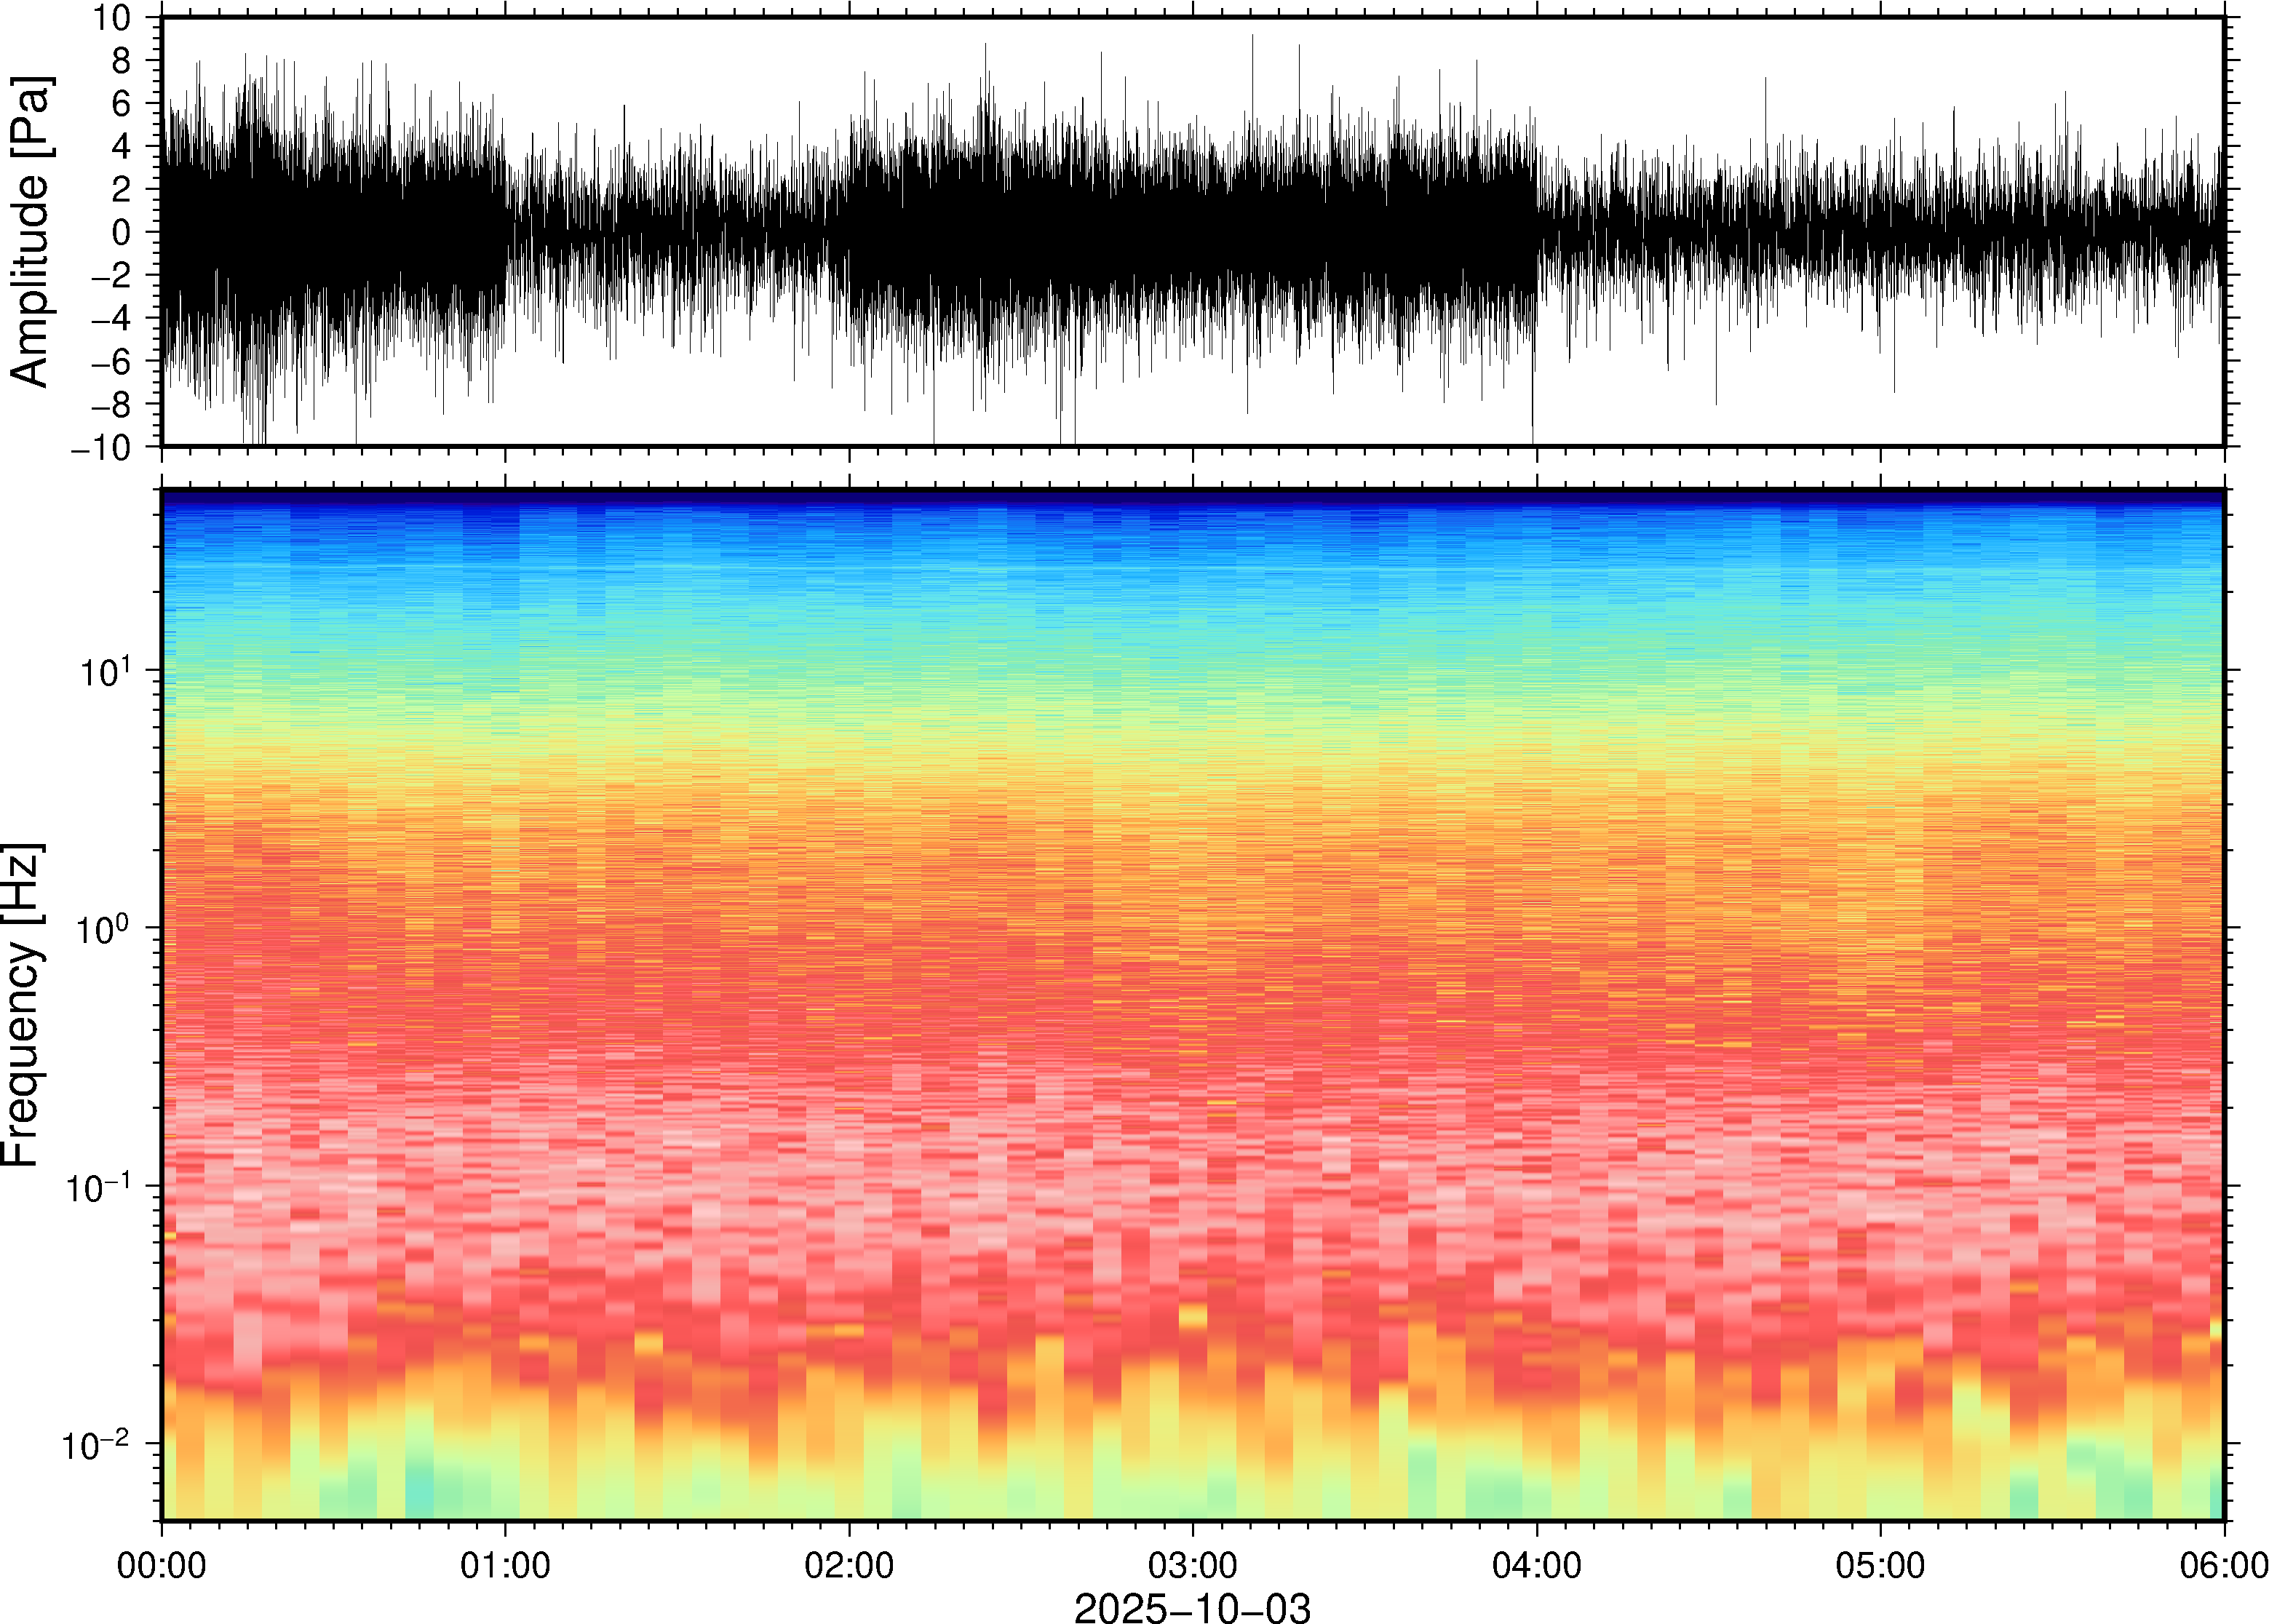The width and height of the screenshot is (2269, 1624).
Task: Click the amplitude tick label -10
Action: (101, 448)
